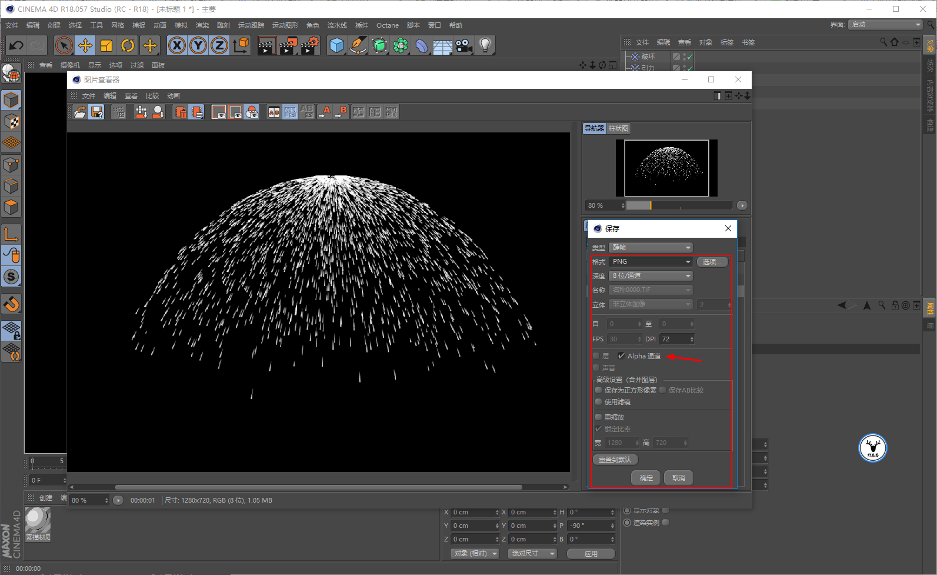Image resolution: width=937 pixels, height=575 pixels.
Task: Click Save As floppy icon in Picture Viewer
Action: coord(97,112)
